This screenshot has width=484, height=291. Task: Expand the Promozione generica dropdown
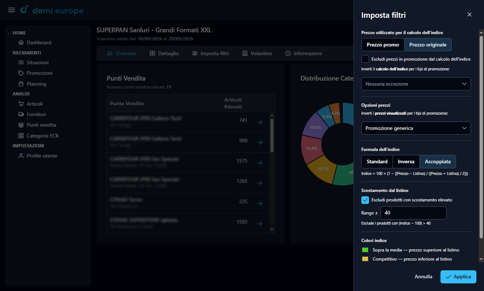pos(416,128)
